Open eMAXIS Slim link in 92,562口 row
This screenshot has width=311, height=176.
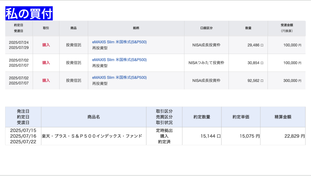(x=119, y=77)
